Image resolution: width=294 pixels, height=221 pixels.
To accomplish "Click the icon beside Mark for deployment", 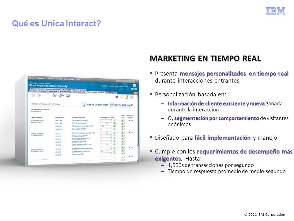I will click(x=112, y=105).
